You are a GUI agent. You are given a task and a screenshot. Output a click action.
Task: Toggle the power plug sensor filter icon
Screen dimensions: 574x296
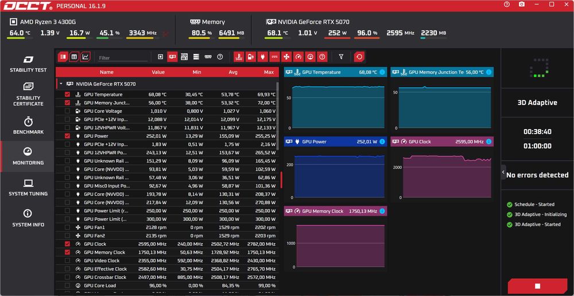pos(263,57)
